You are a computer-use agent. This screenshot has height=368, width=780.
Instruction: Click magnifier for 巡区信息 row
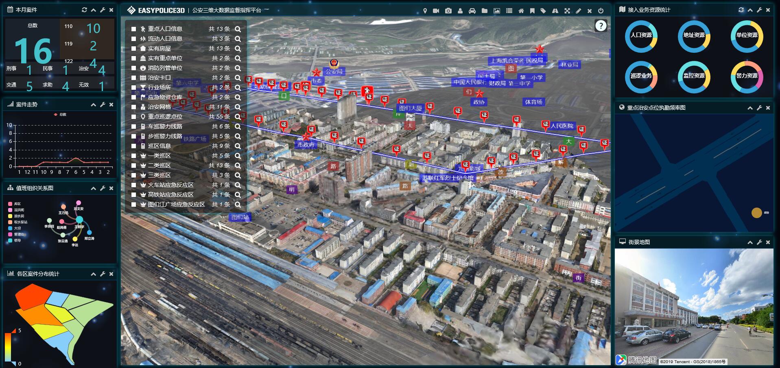pos(238,146)
